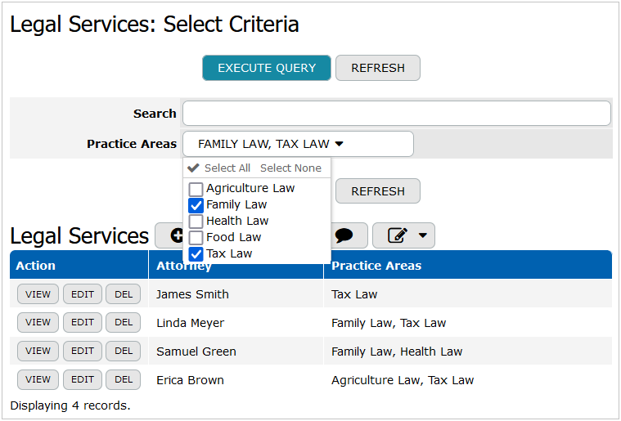
Task: Click the James Smith attorney cell
Action: (x=236, y=293)
